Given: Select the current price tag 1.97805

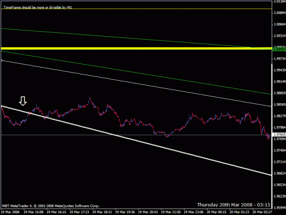Looking at the screenshot, I should [279, 135].
